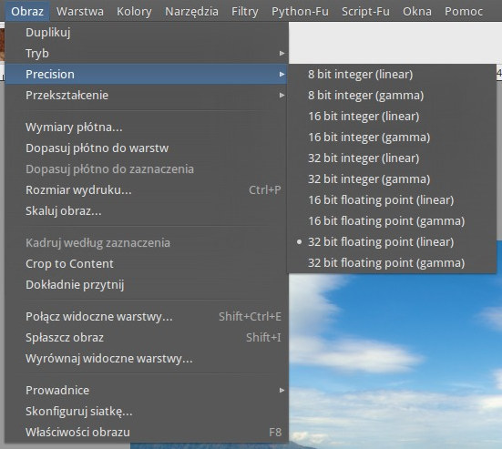Click Duplikuj menu entry
The image size is (502, 449).
147,32
